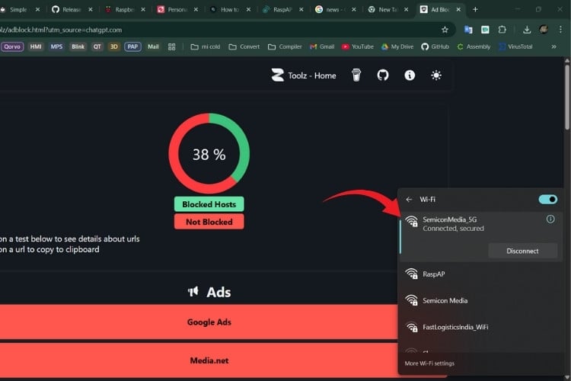
Task: Open the Extensions puzzle icon
Action: [502, 30]
